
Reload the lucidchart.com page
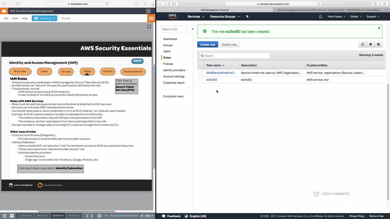[107, 4]
